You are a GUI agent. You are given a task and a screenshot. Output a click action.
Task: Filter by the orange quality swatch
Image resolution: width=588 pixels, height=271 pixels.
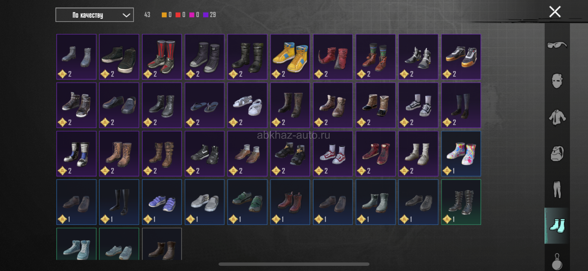click(x=164, y=15)
